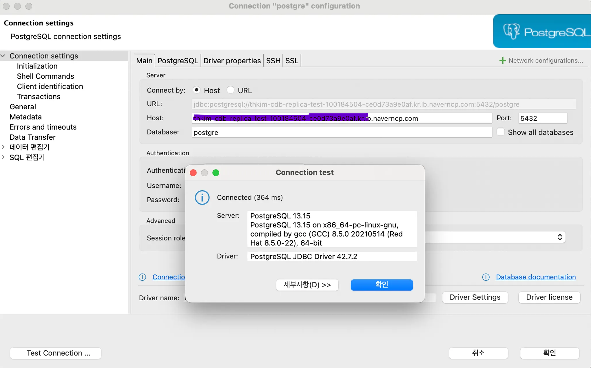This screenshot has height=368, width=591.
Task: Click the info icon in Connection test dialog
Action: point(202,198)
